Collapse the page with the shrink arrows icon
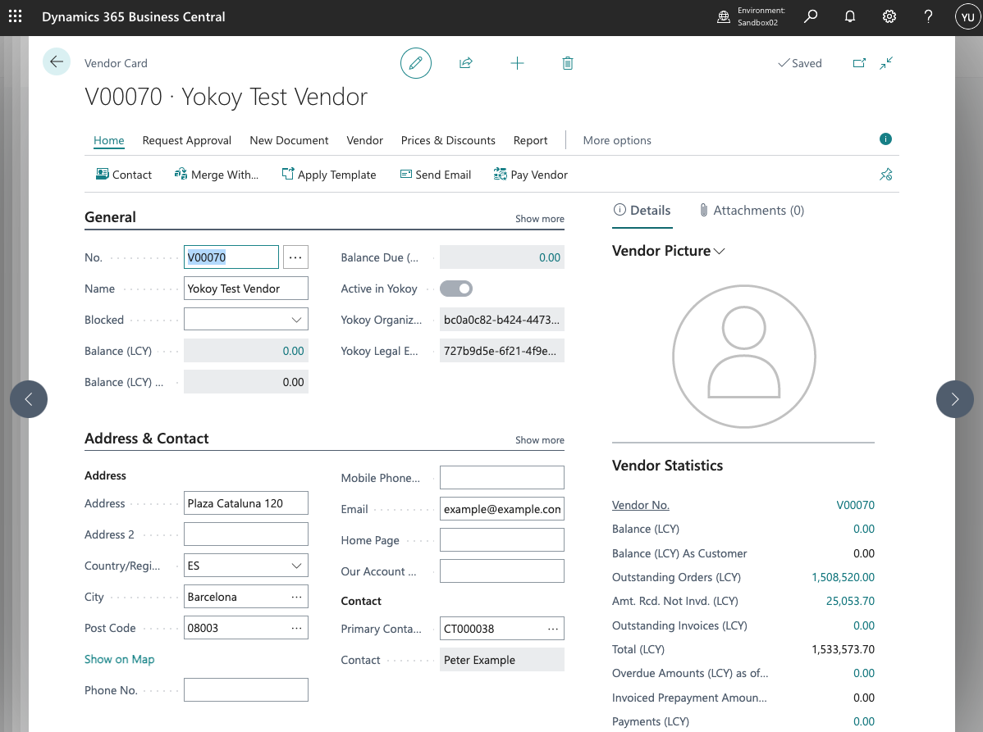 [x=886, y=63]
